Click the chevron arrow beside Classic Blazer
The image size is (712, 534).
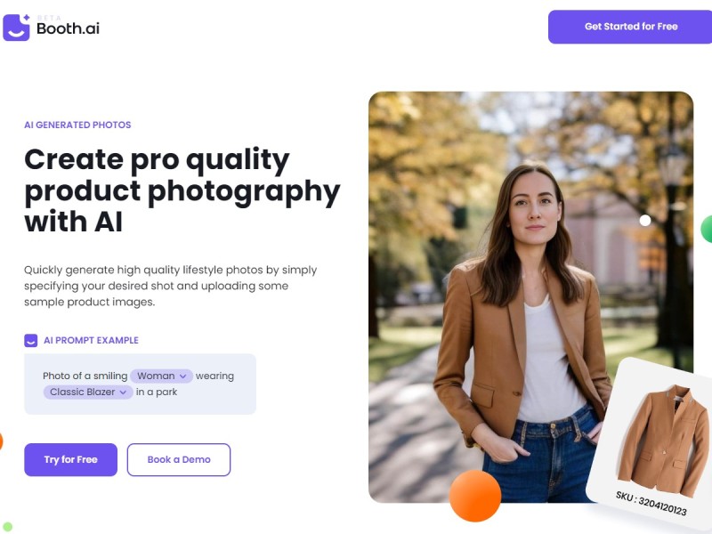[123, 392]
